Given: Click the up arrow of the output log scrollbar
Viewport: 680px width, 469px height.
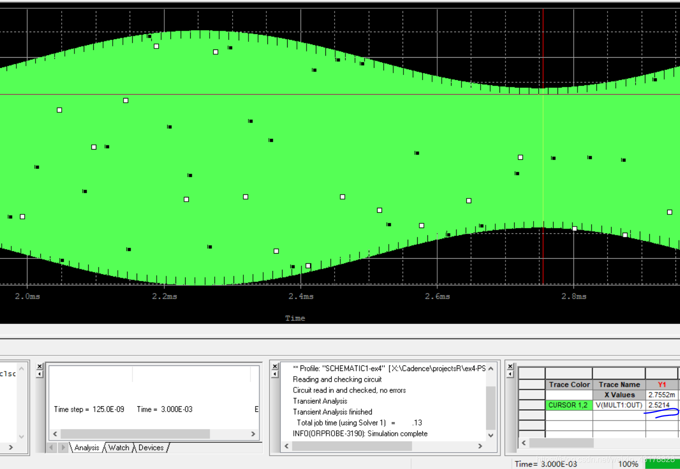Looking at the screenshot, I should click(491, 369).
